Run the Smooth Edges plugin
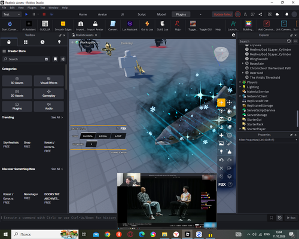Screen dimensions: 299x239 click(63, 26)
